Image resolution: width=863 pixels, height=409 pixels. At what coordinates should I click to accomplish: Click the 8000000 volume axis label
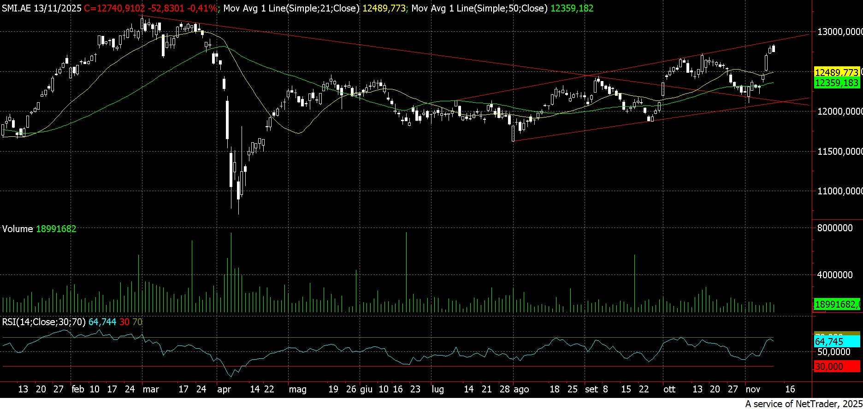click(834, 228)
